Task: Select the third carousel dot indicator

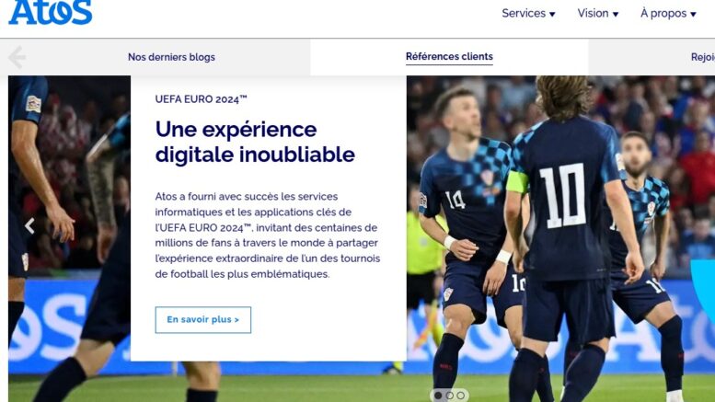Action: (461, 396)
